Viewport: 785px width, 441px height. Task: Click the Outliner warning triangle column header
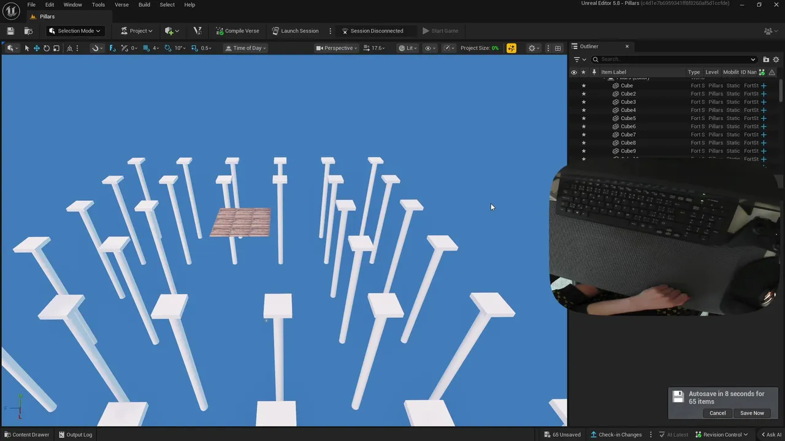point(772,72)
